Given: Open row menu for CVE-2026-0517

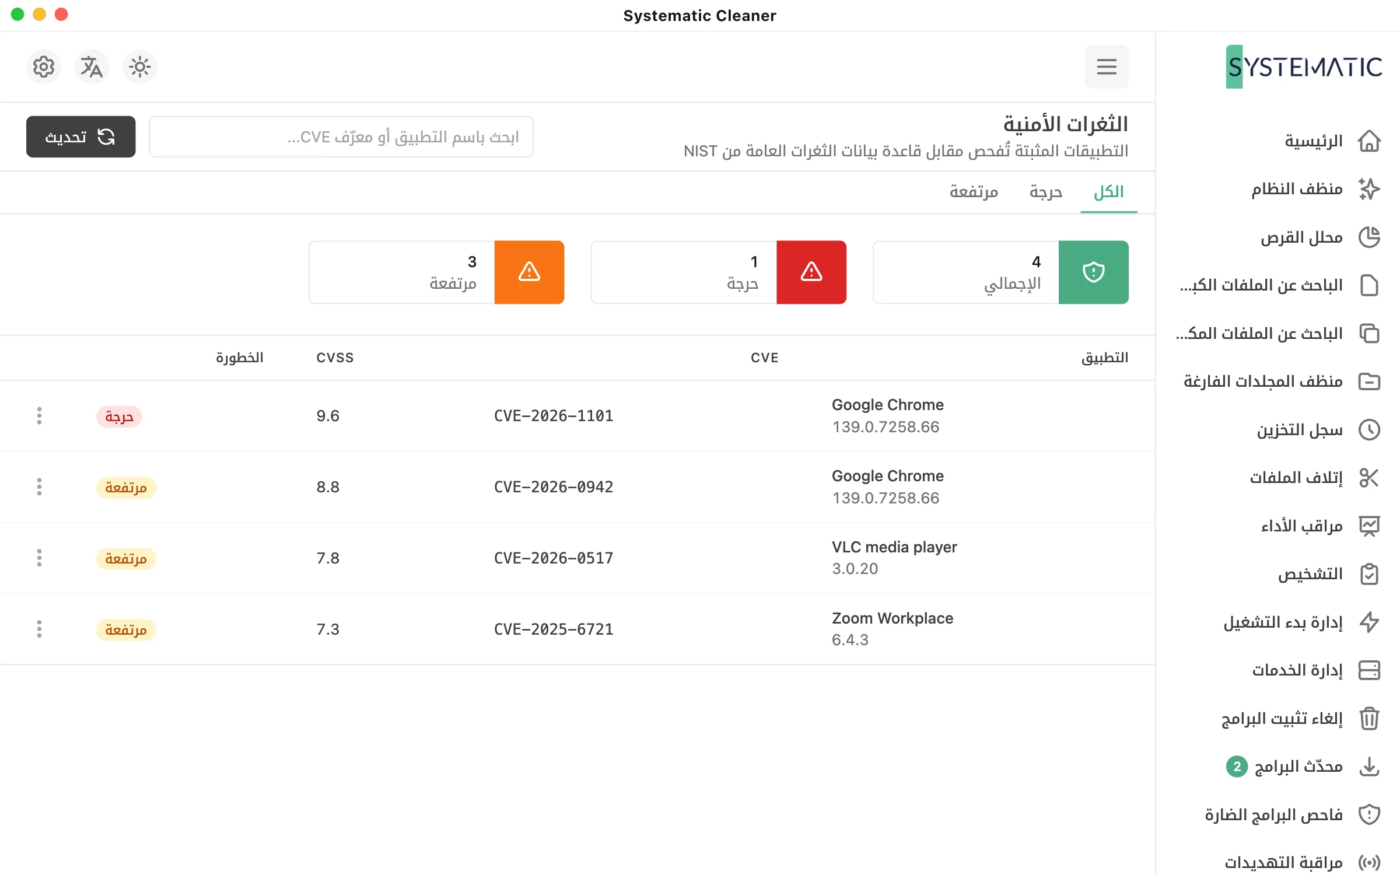Looking at the screenshot, I should pos(39,558).
